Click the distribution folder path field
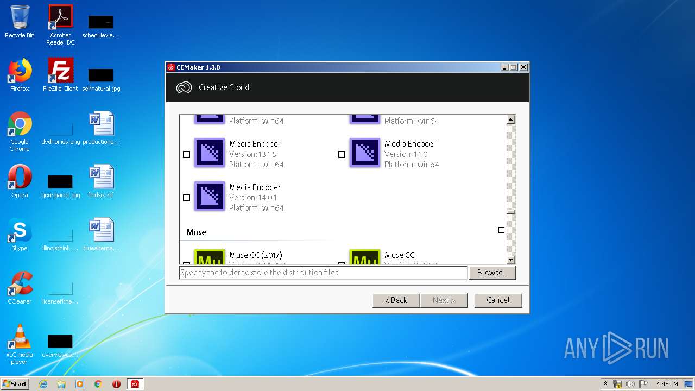The width and height of the screenshot is (695, 391). 324,273
